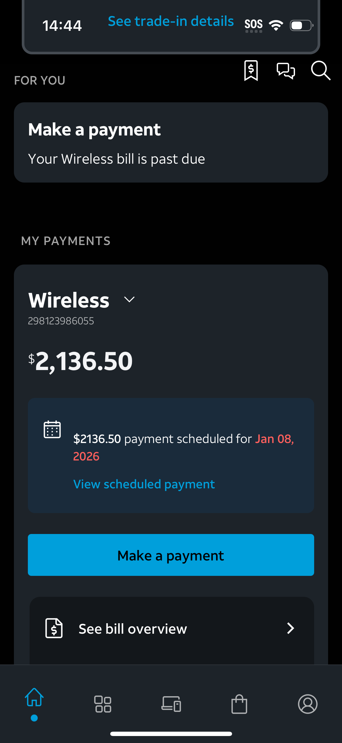Tap the bill document icon

(54, 628)
